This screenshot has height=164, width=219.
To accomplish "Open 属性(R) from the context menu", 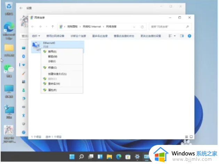I will tap(62, 90).
